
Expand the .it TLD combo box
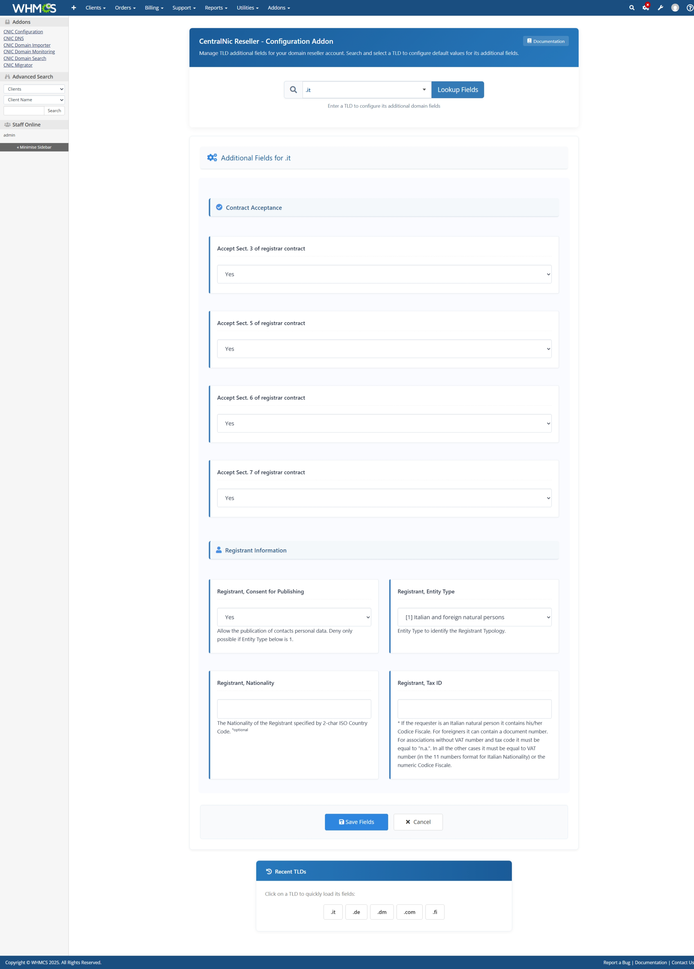click(x=367, y=90)
